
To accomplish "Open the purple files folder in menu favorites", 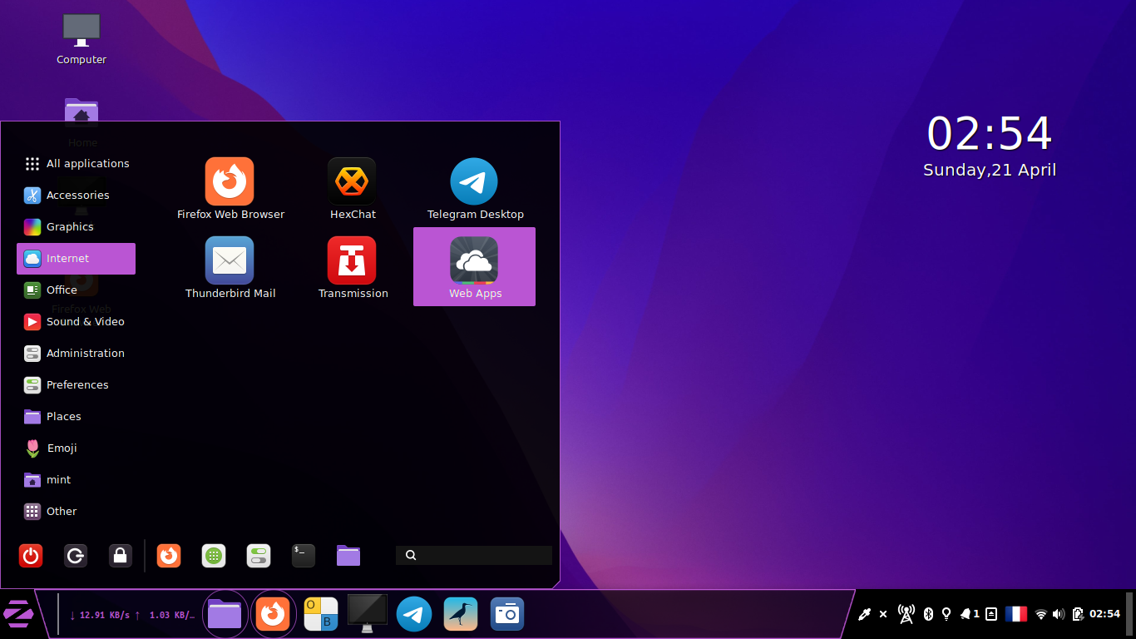I will (348, 556).
